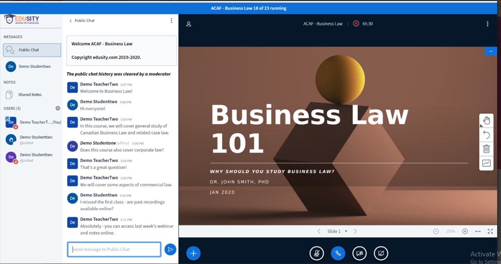Leave audio with the phone button
This screenshot has height=264, width=501.
[x=338, y=253]
